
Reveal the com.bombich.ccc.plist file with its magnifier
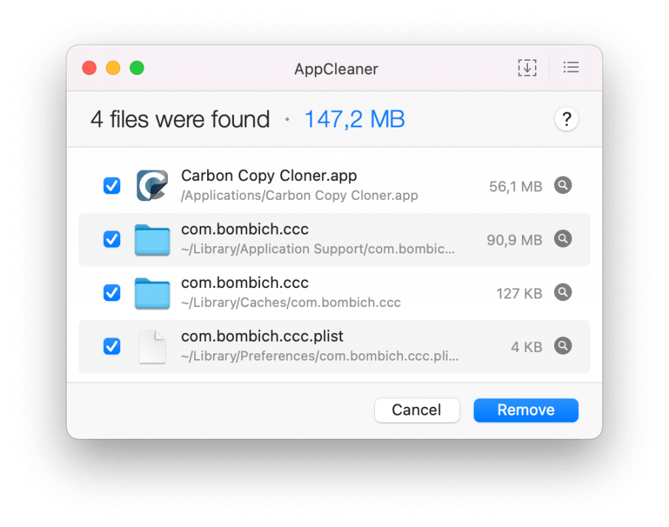563,346
